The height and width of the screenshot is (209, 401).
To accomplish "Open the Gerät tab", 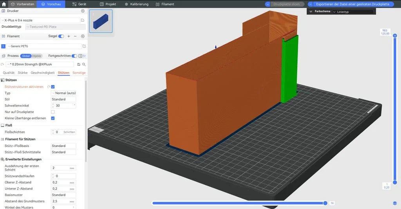I will 79,4.
